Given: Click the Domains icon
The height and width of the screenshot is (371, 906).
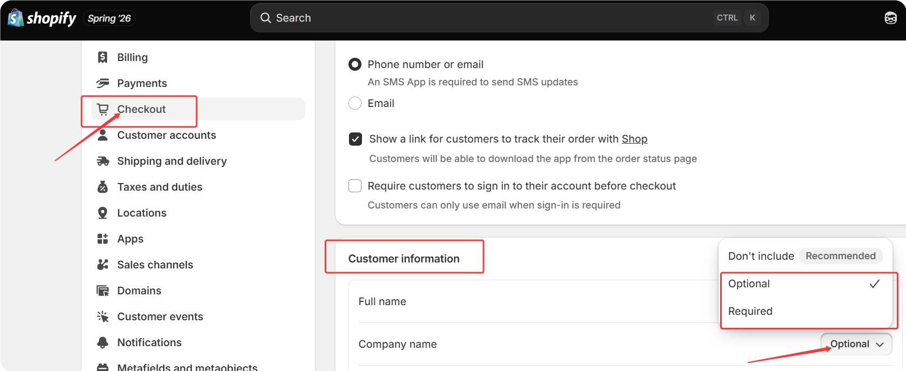Looking at the screenshot, I should pos(103,291).
